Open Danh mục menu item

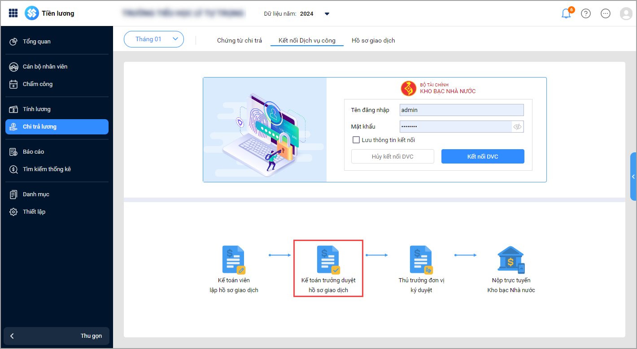click(x=57, y=194)
